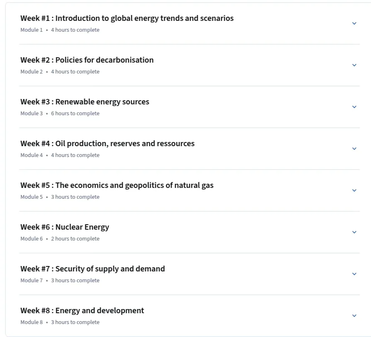The width and height of the screenshot is (371, 337).
Task: Click Module 6 two hours to complete text
Action: (x=60, y=238)
